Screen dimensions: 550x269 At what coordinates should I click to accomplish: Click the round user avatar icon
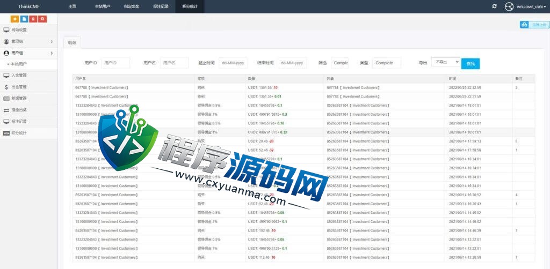point(509,6)
